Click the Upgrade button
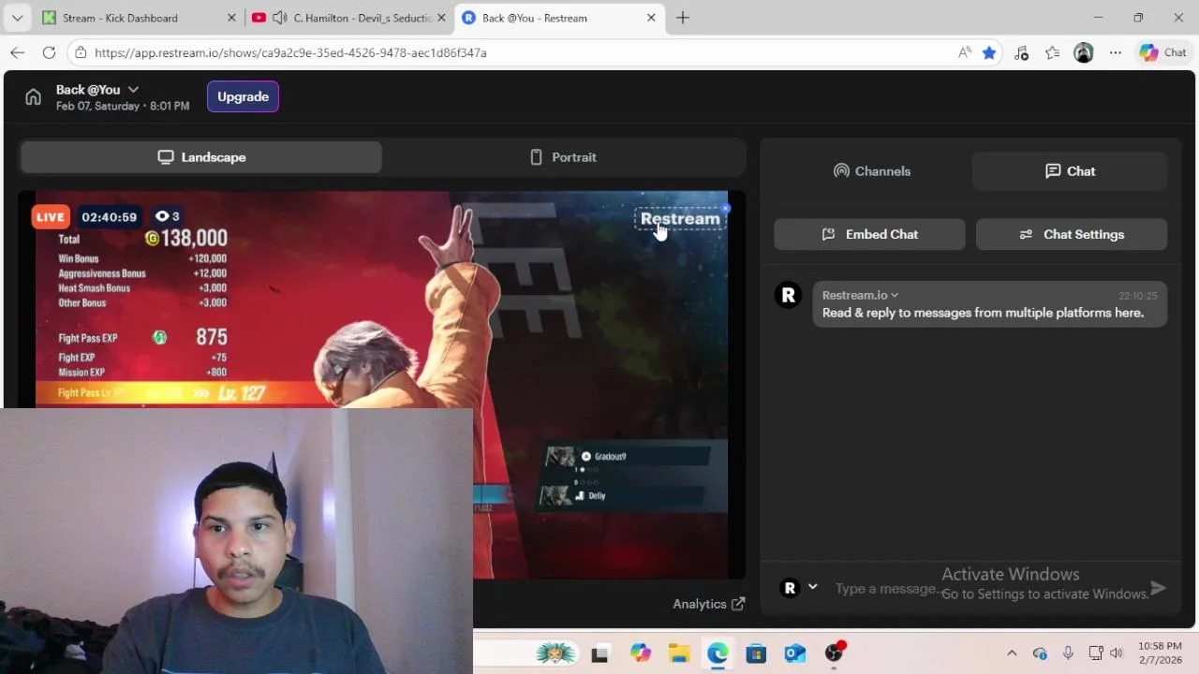 click(243, 96)
